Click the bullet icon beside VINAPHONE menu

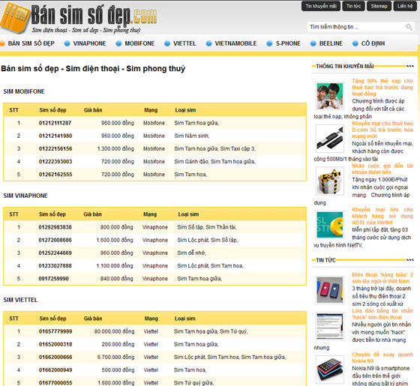pos(67,43)
